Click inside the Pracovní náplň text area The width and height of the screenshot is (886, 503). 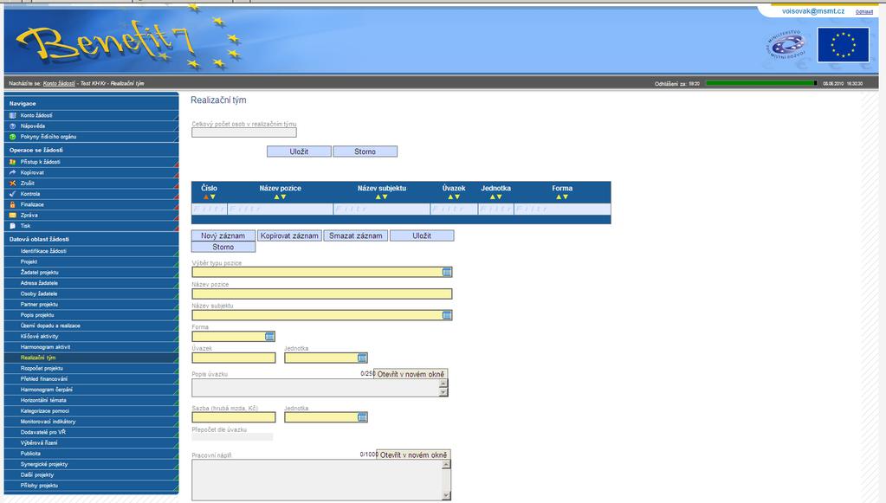(317, 480)
